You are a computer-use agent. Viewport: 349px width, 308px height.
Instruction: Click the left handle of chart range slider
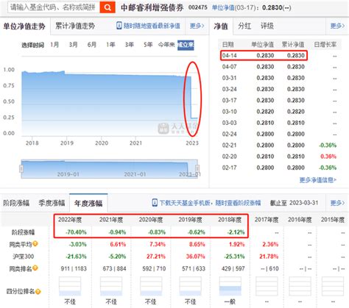pyautogui.click(x=21, y=168)
